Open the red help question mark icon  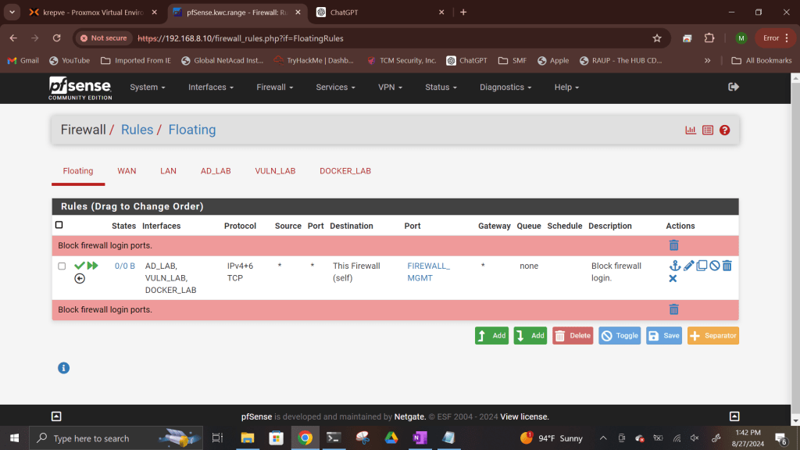tap(724, 130)
